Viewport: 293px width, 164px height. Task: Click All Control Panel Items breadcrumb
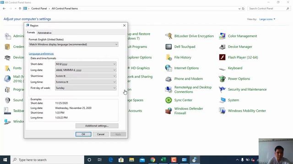pos(65,9)
